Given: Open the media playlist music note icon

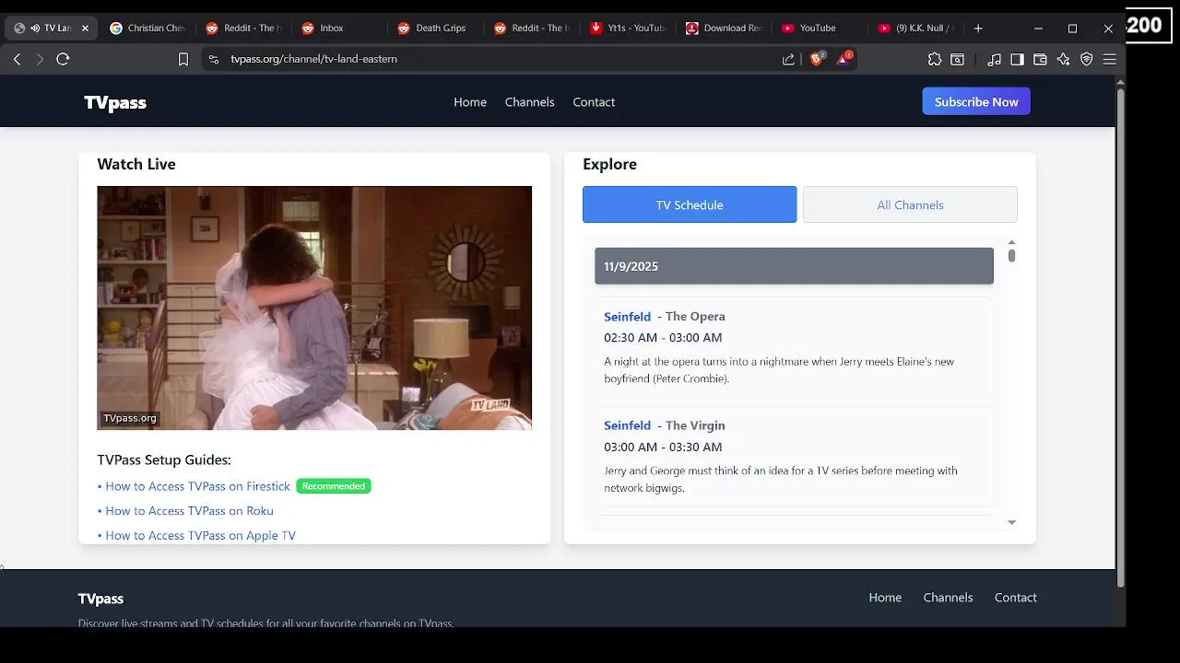Looking at the screenshot, I should pos(994,59).
